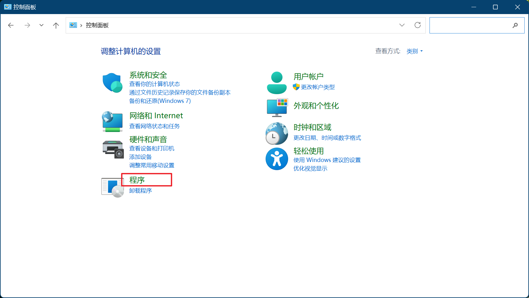Click 更改帐户类型 link
529x298 pixels.
click(x=318, y=87)
